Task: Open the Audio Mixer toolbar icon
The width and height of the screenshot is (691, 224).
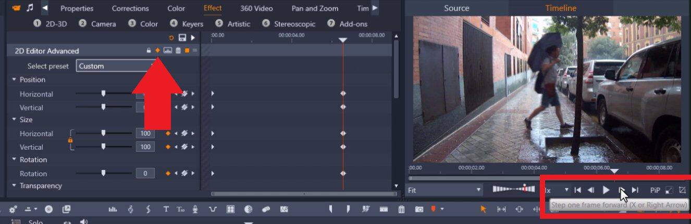Action: [x=113, y=209]
